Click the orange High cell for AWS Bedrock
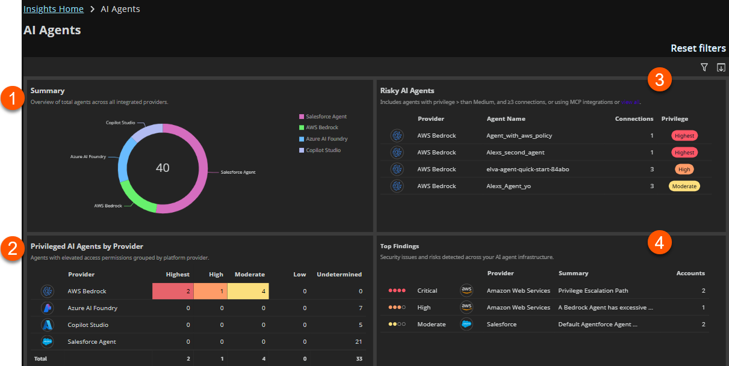 pos(210,291)
